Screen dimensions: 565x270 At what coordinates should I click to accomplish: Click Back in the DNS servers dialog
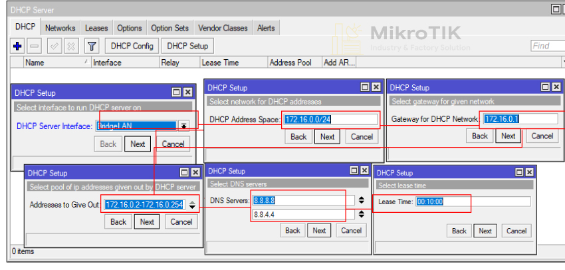(x=292, y=230)
